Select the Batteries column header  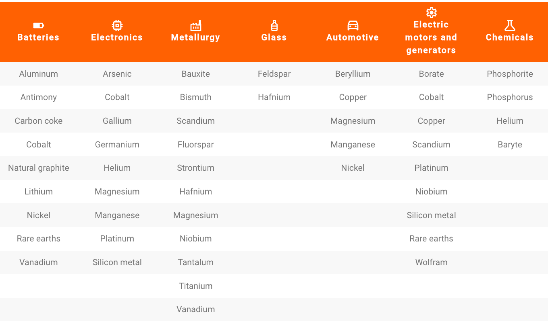click(x=38, y=37)
